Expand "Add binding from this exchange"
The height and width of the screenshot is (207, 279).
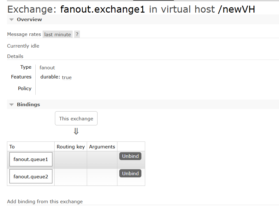pyautogui.click(x=45, y=201)
